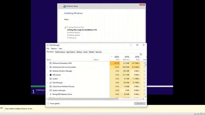Expand the Task Manager process group
The height and width of the screenshot is (115, 205).
click(47, 83)
